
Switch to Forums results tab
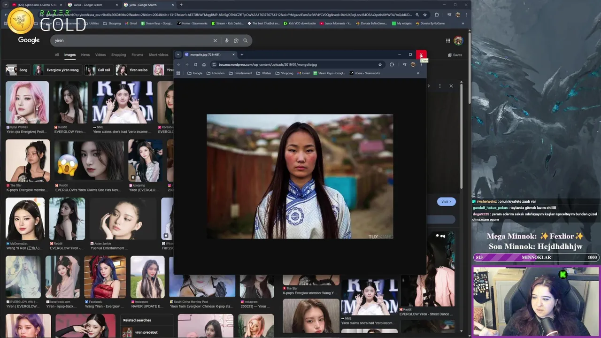pos(137,55)
